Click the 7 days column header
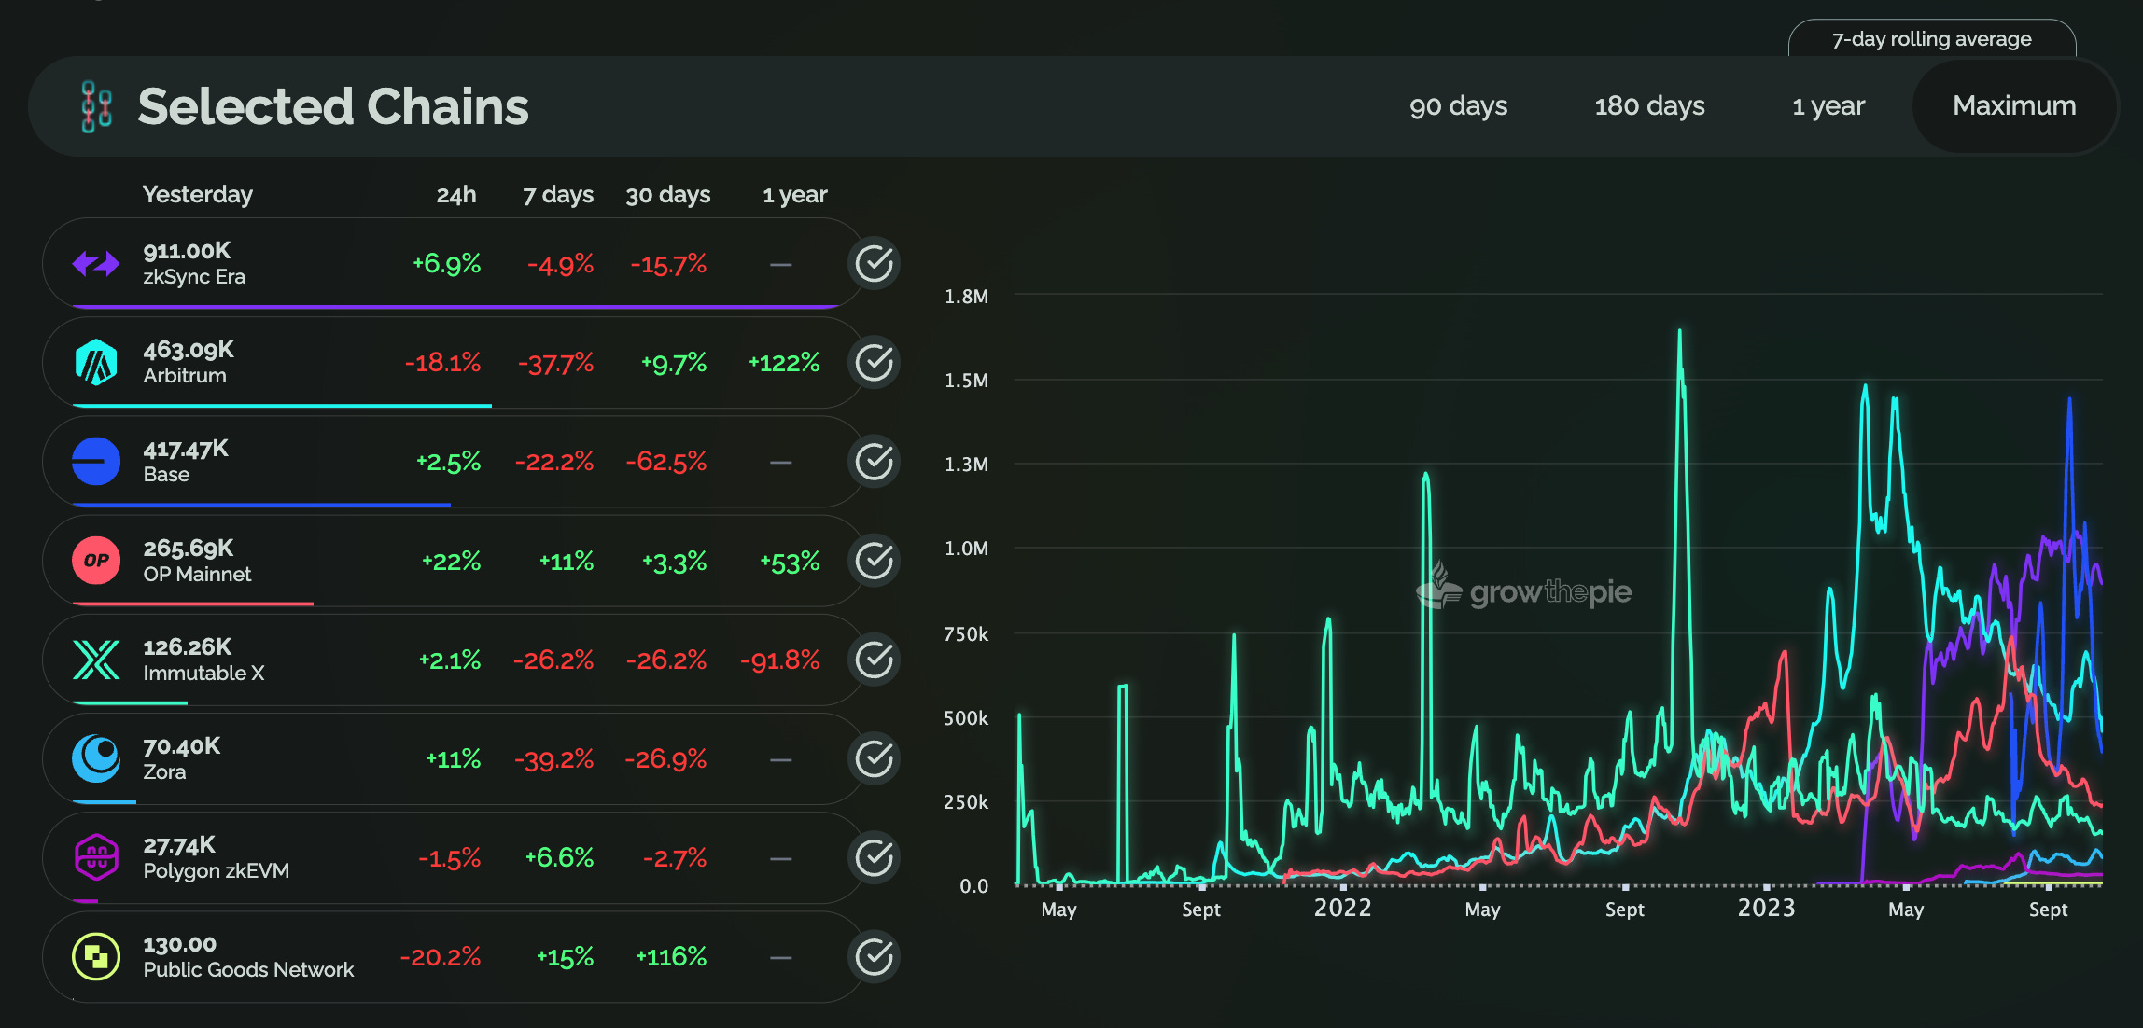Viewport: 2143px width, 1028px height. pos(558,194)
